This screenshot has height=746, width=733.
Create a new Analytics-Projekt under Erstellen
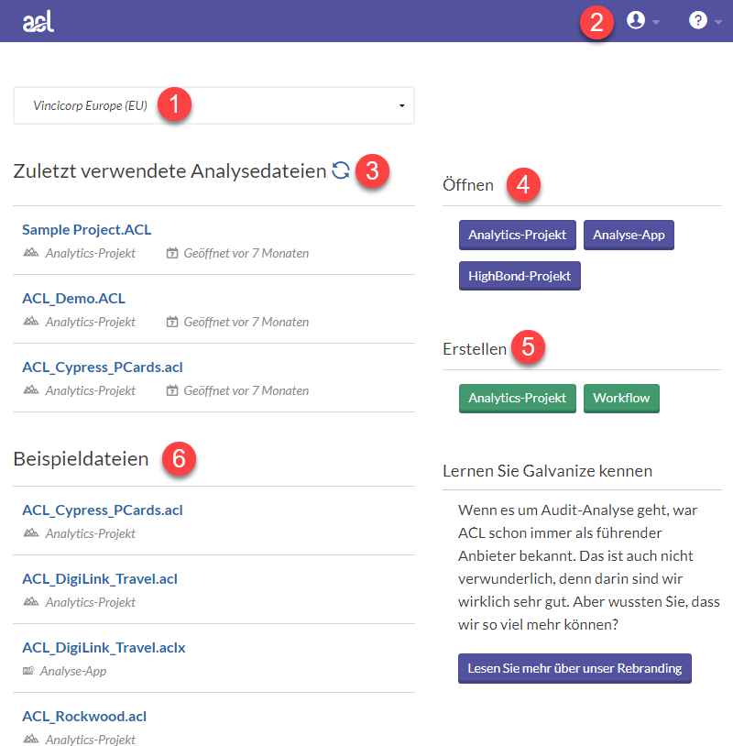click(x=518, y=399)
